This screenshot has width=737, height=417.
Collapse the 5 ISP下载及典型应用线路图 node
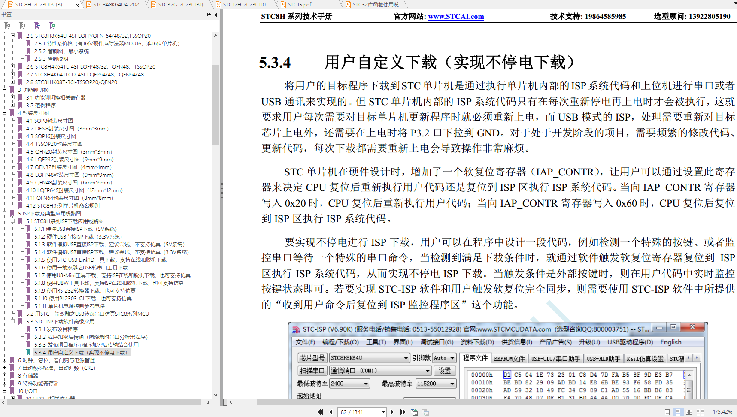click(x=5, y=213)
